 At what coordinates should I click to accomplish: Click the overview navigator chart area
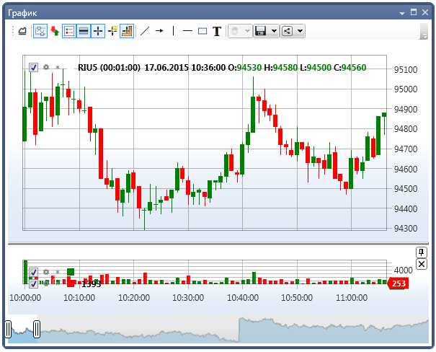pyautogui.click(x=218, y=329)
